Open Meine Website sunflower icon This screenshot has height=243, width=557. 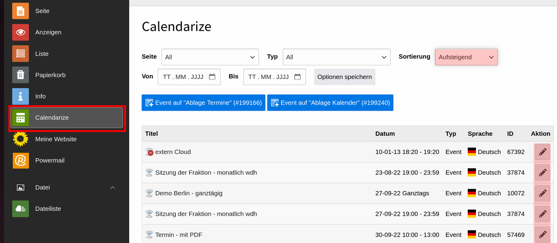(20, 139)
